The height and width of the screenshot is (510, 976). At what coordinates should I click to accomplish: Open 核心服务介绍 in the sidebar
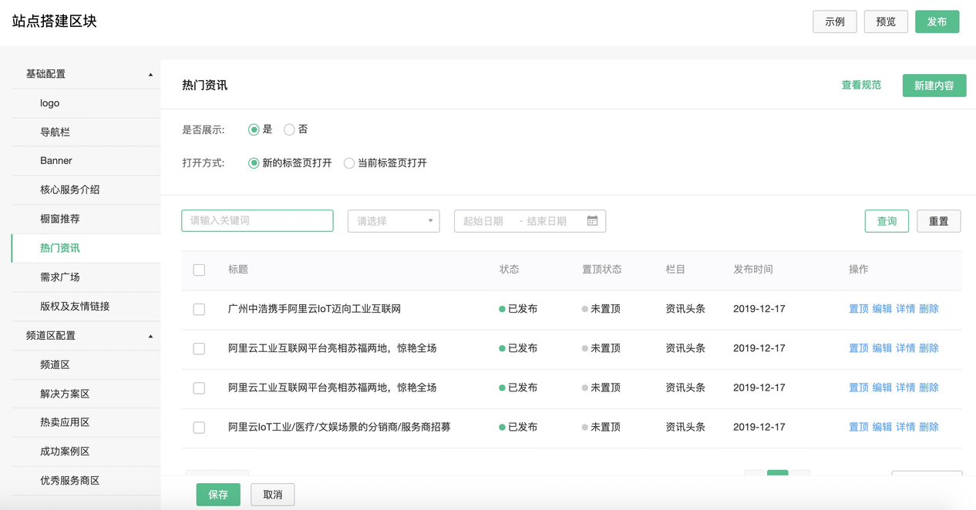click(x=86, y=190)
